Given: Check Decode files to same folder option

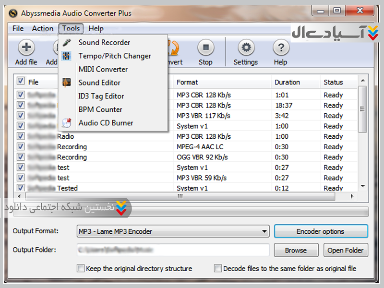Looking at the screenshot, I should 218,269.
